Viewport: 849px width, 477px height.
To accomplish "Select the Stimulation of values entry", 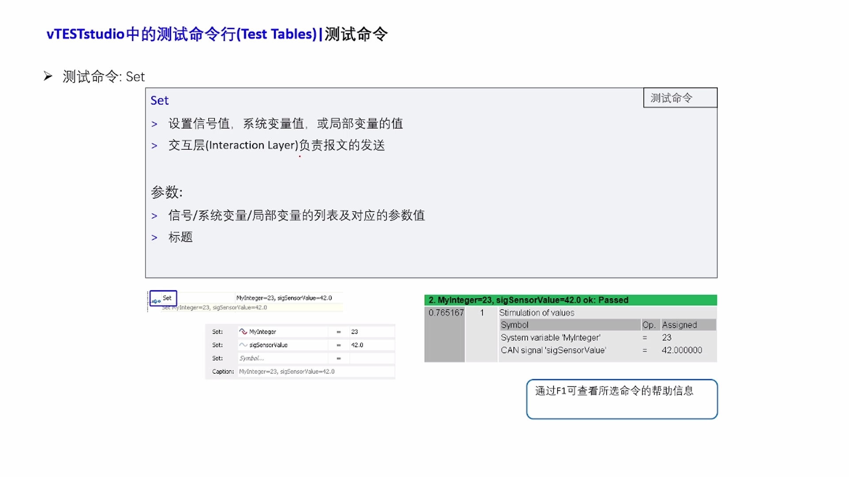I will [537, 313].
